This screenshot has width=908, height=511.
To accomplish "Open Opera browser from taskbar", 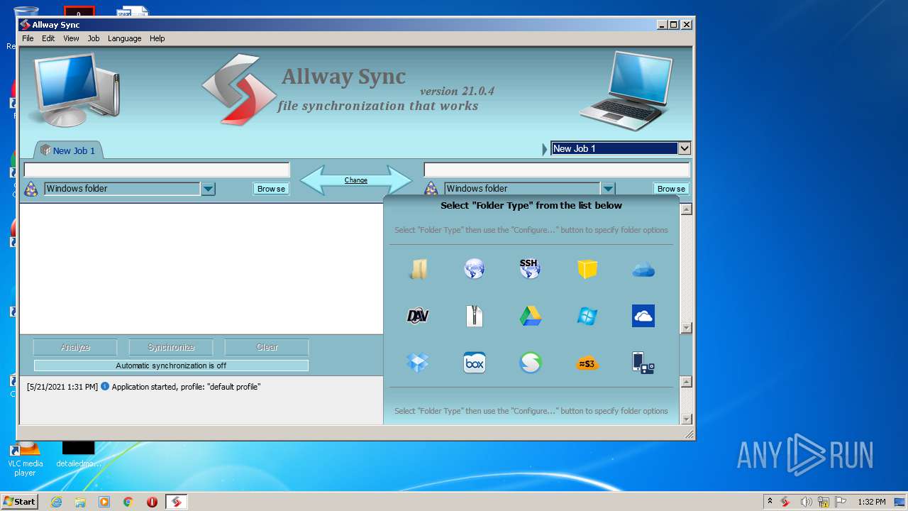I will [152, 502].
